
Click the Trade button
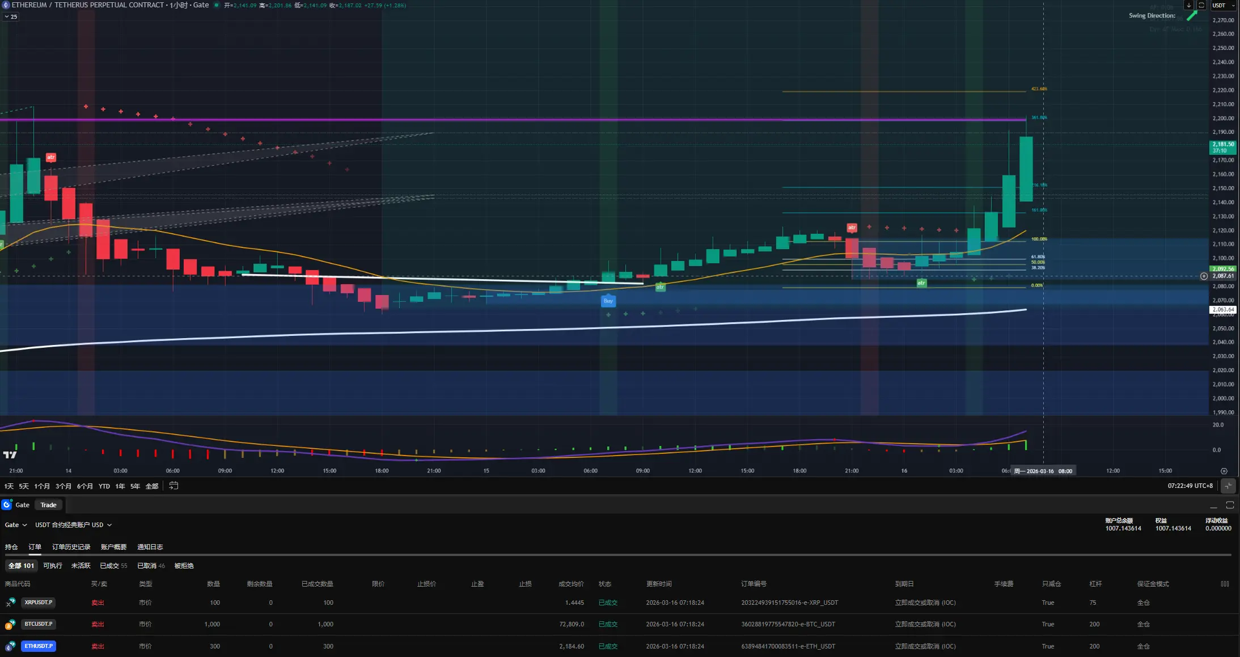pos(48,505)
